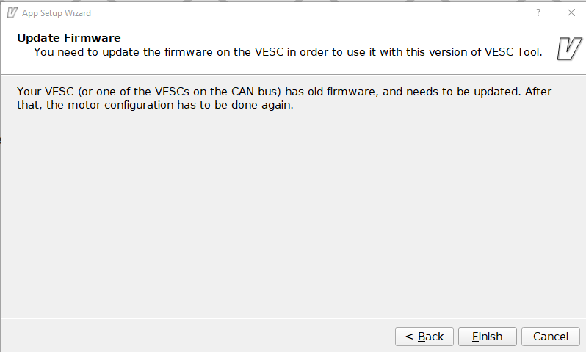
Task: Click the "Update Firmware" heading
Action: [x=68, y=38]
